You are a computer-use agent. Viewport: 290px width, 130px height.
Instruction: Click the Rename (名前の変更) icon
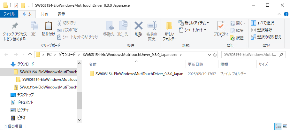click(151, 27)
